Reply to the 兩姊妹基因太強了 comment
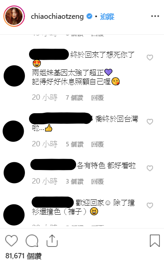164x262 pixels. point(98,98)
